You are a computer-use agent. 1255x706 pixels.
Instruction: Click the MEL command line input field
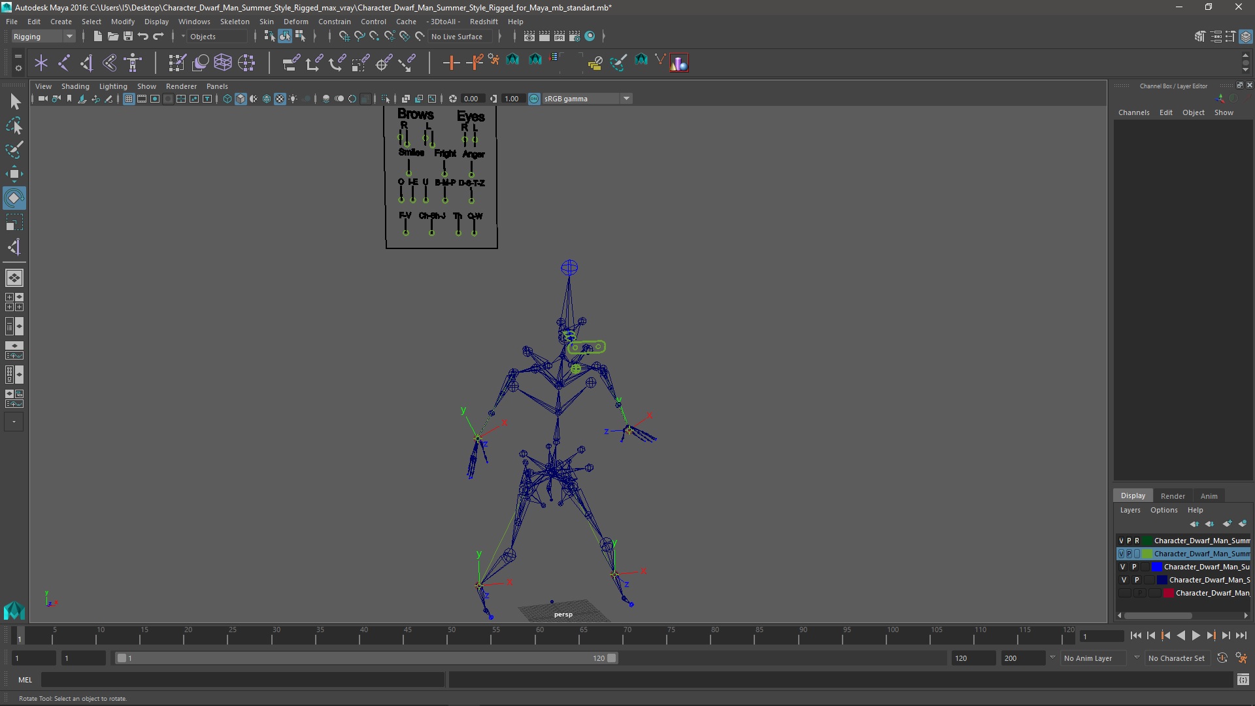pos(242,680)
